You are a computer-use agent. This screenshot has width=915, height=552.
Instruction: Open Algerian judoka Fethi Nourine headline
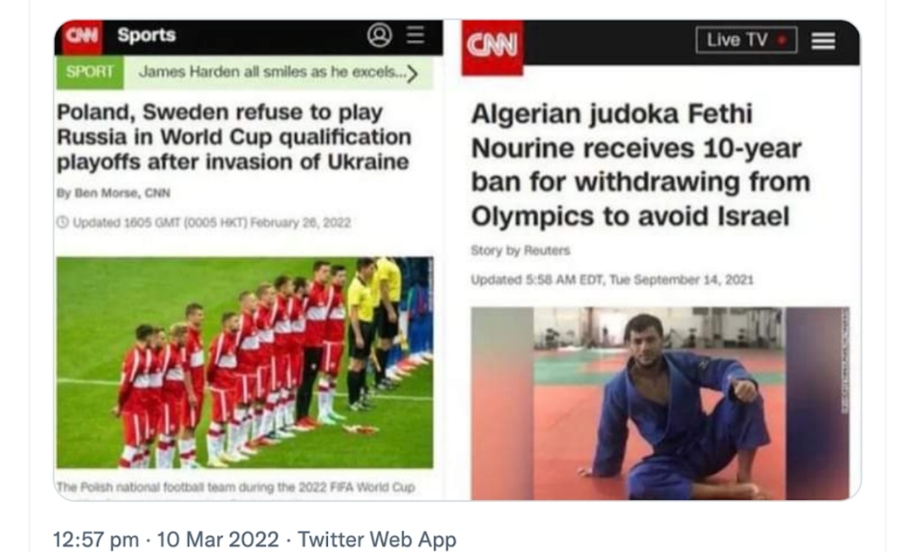pyautogui.click(x=640, y=164)
